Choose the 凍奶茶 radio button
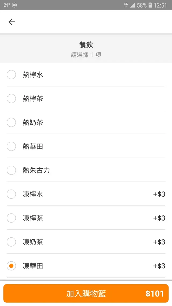 click(11, 242)
